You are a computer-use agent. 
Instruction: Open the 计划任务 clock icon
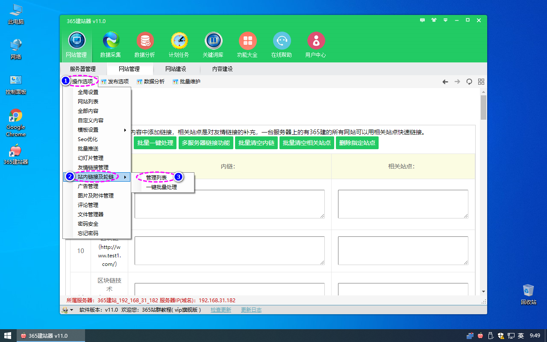[x=179, y=45]
